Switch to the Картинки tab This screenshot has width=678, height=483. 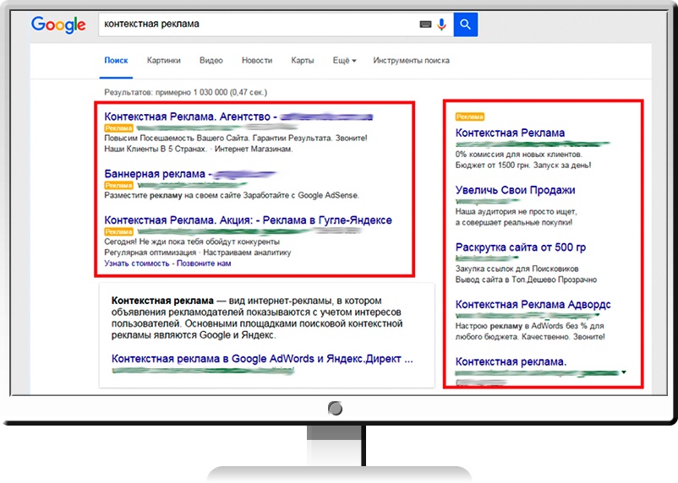(163, 61)
